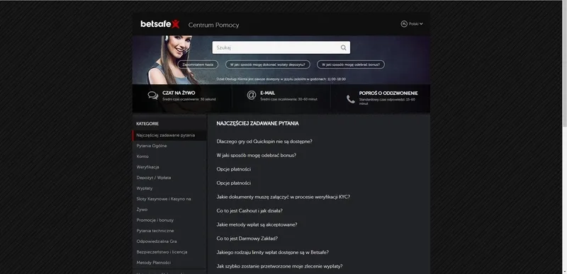The image size is (567, 274).
Task: Click the e-mail @ icon
Action: coord(252,95)
